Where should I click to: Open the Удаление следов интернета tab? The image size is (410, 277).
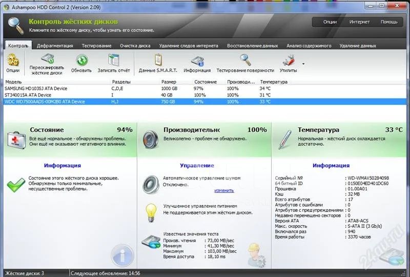click(x=189, y=46)
